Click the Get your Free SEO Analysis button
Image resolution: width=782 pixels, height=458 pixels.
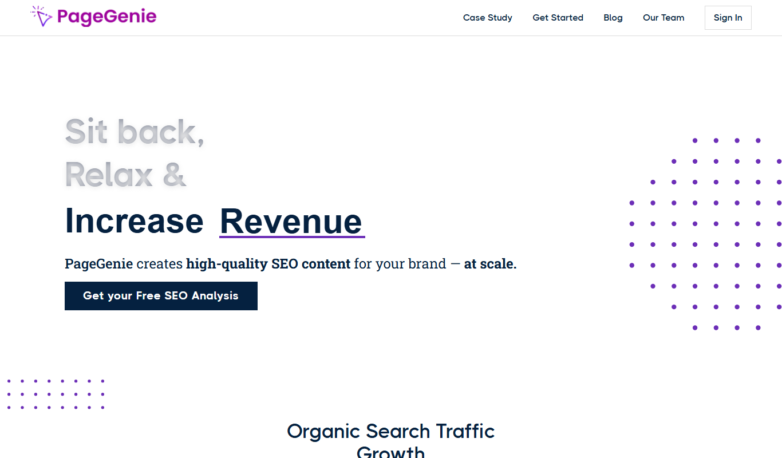point(161,296)
